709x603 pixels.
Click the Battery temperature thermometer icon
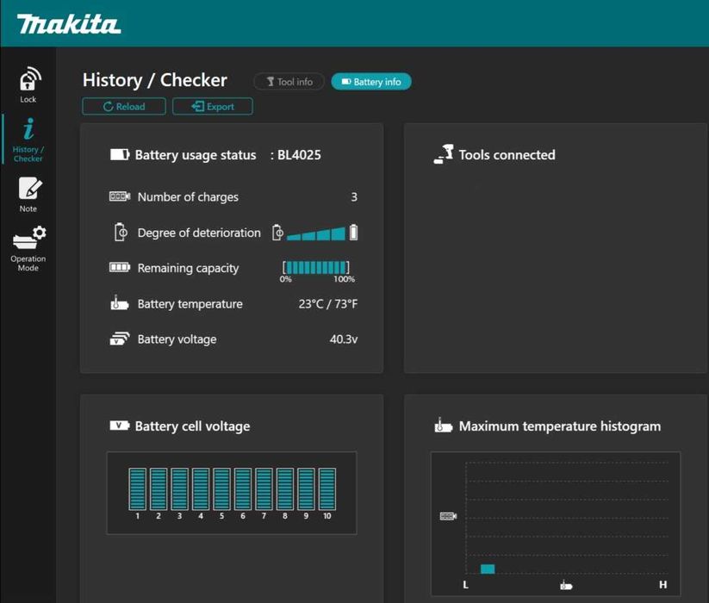point(120,303)
